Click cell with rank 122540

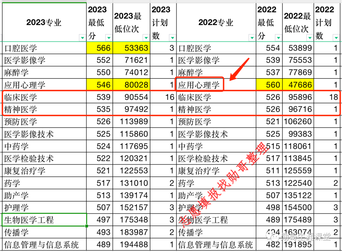(x=298, y=183)
